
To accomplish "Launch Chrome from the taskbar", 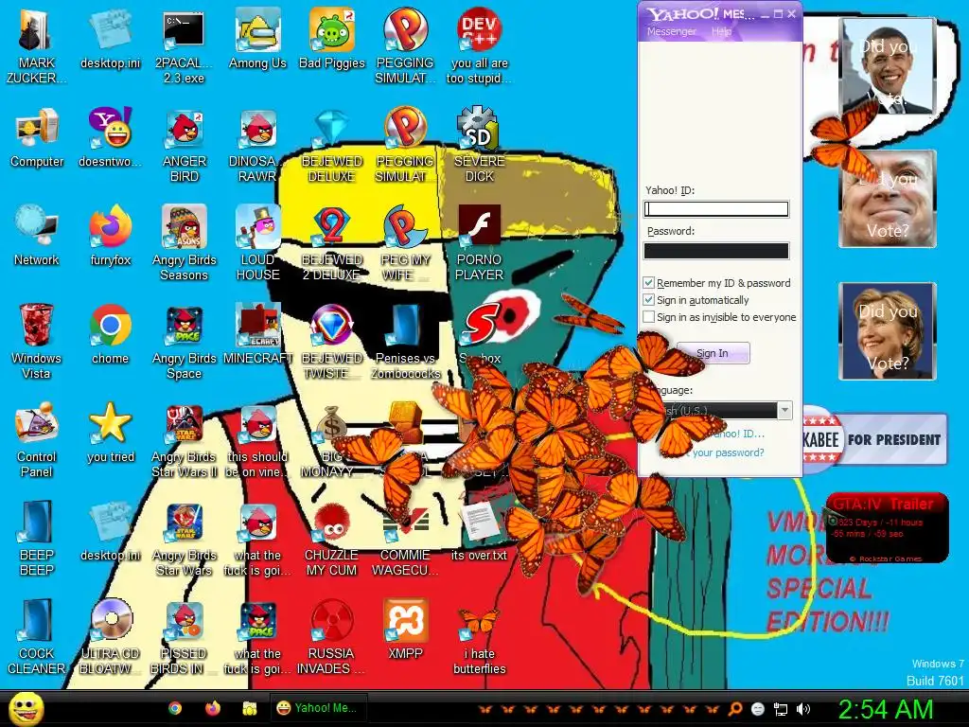I will pos(175,708).
